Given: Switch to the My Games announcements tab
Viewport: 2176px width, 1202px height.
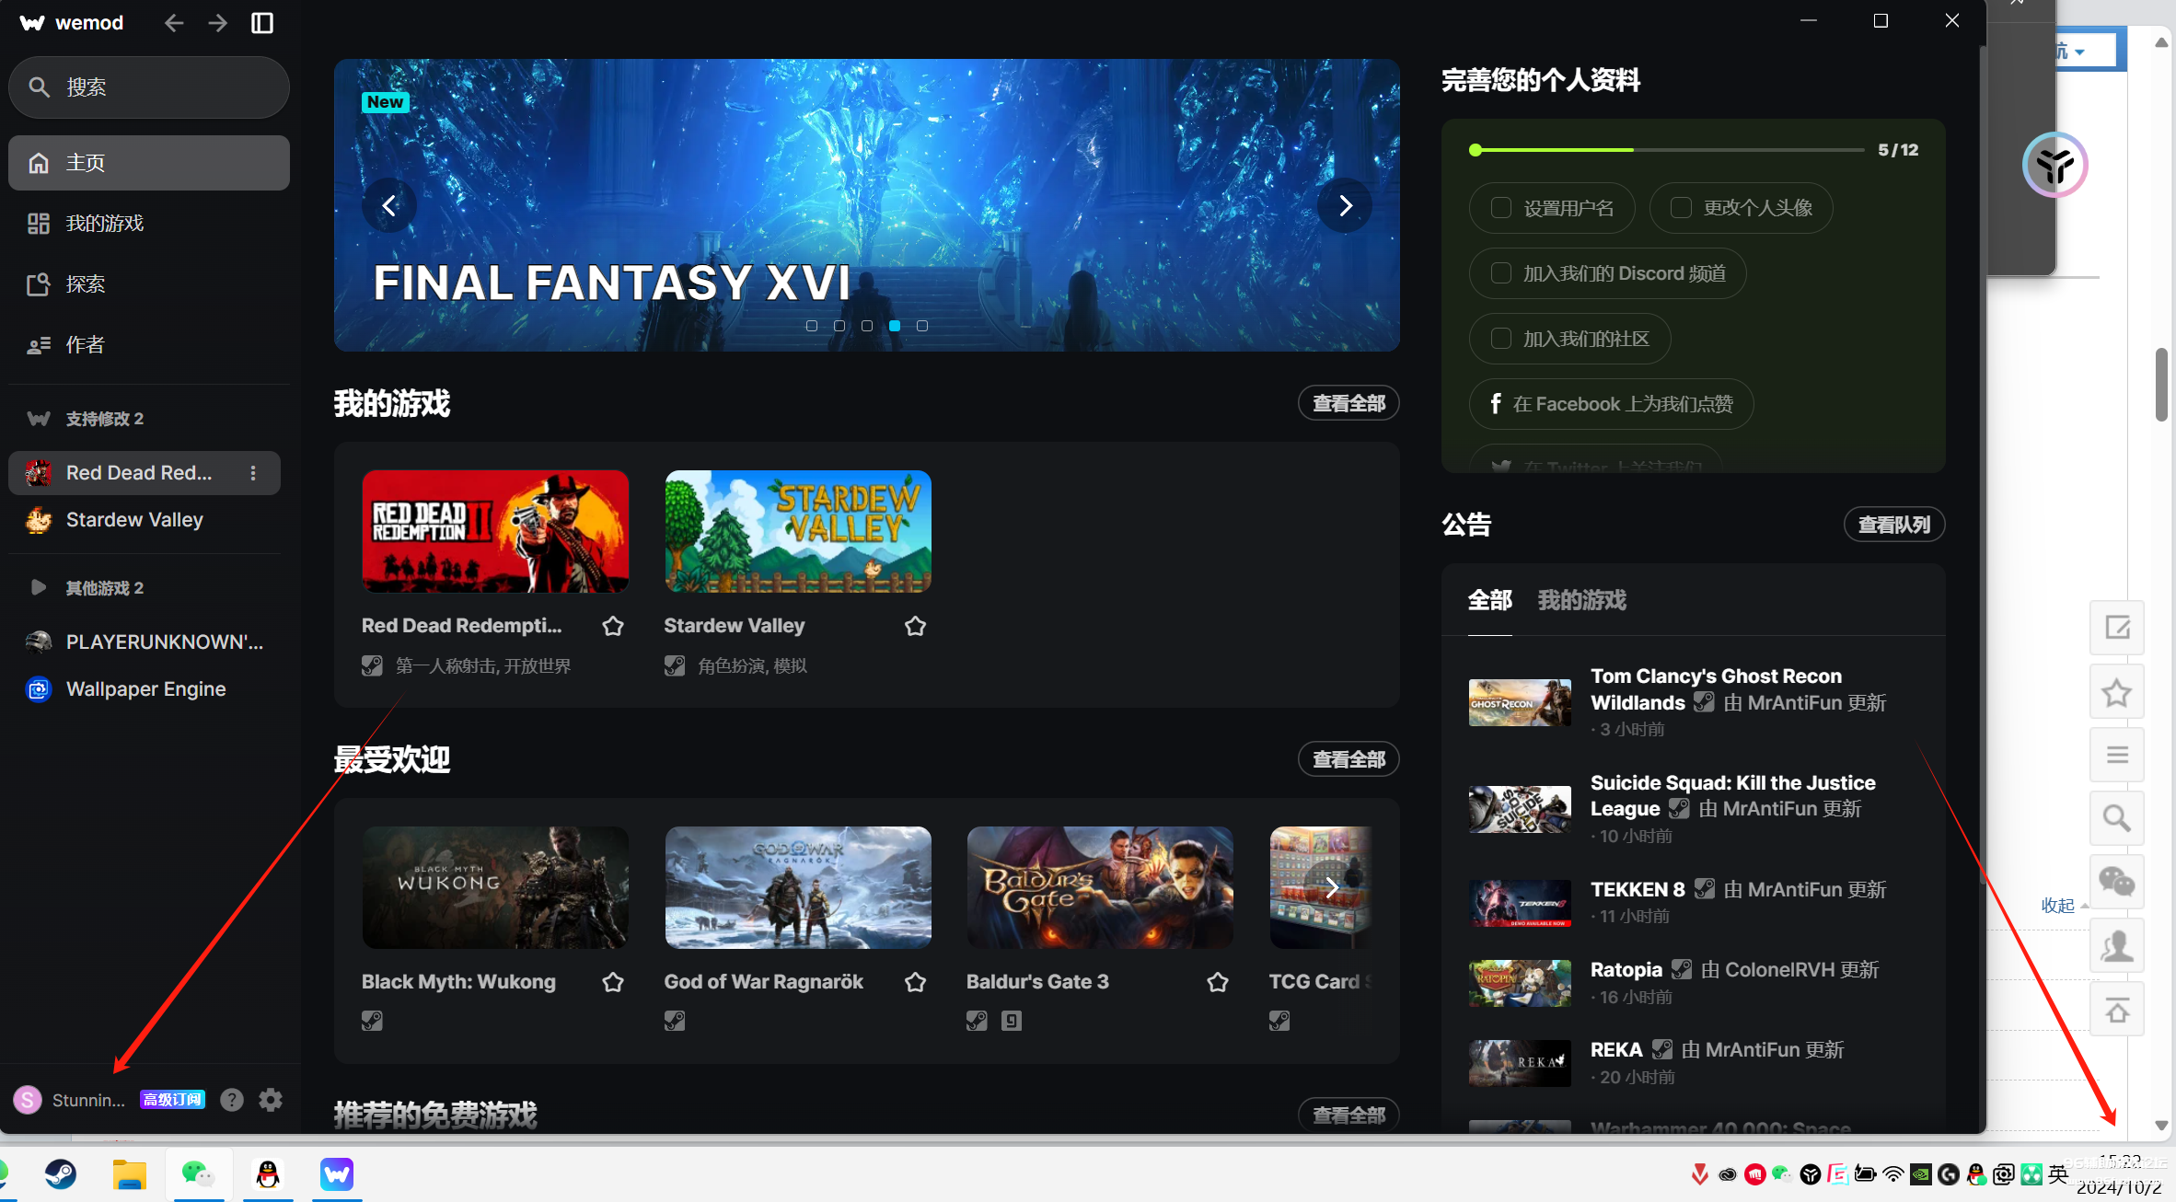Looking at the screenshot, I should (1581, 601).
